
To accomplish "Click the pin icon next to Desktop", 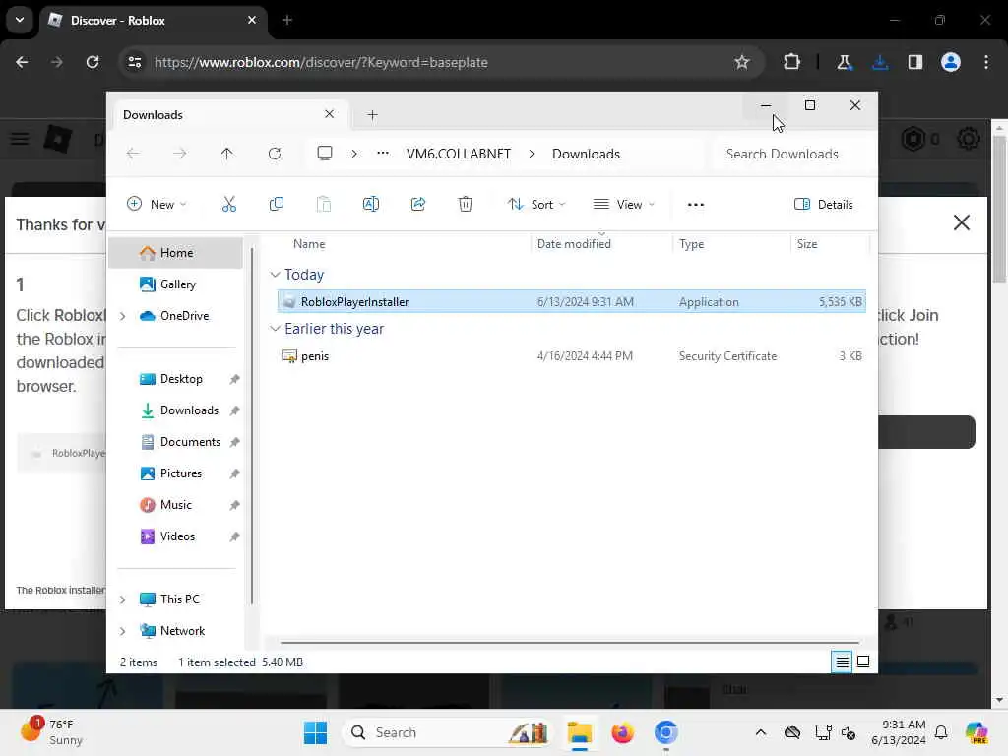I will click(x=234, y=379).
